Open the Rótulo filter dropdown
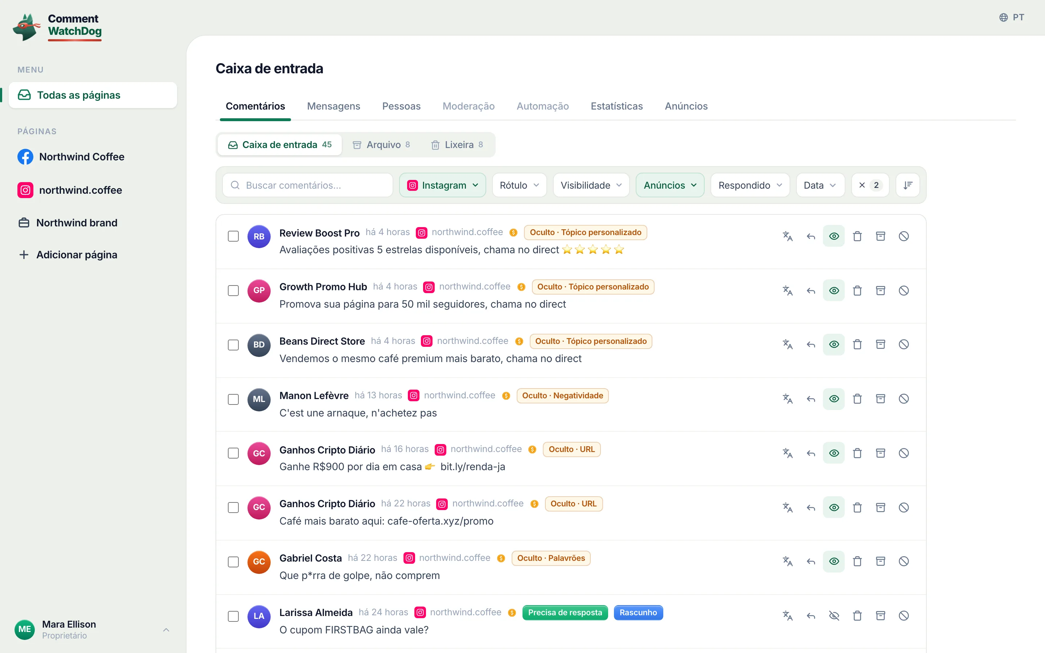The image size is (1045, 653). (520, 185)
